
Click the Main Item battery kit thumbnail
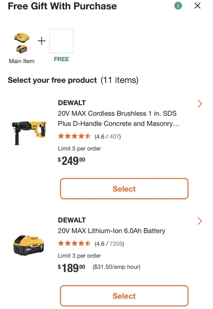pyautogui.click(x=21, y=43)
